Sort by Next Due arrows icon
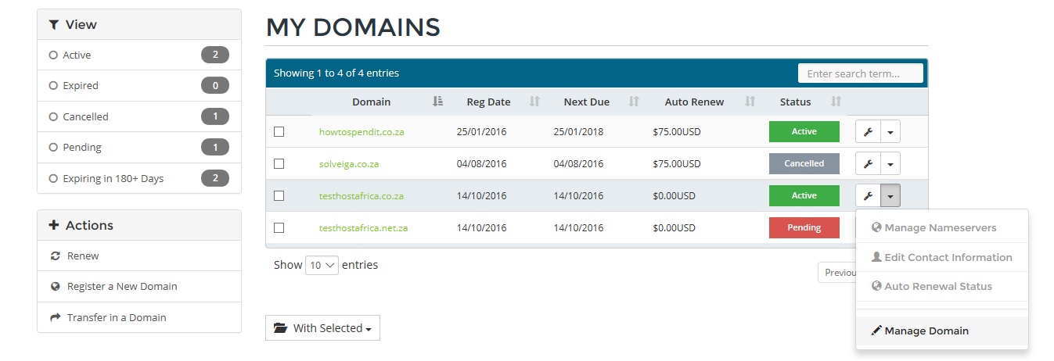Image resolution: width=1054 pixels, height=361 pixels. tap(634, 102)
